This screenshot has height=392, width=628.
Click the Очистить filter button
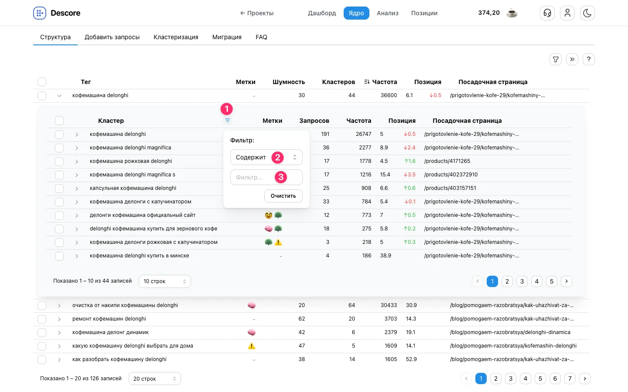(283, 196)
